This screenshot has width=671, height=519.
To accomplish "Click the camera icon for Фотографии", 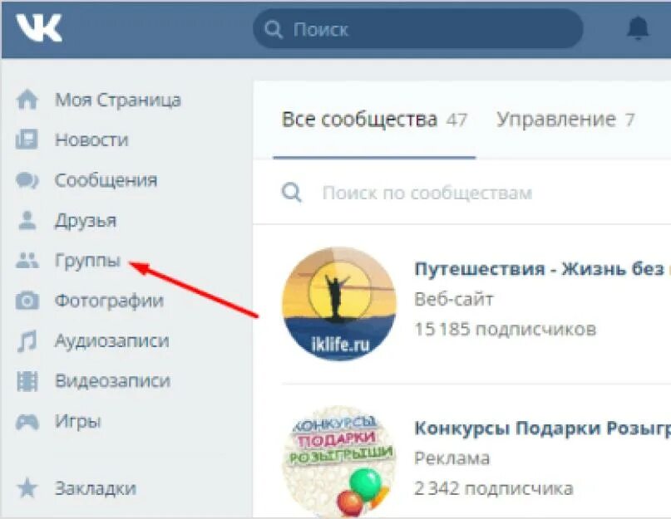I will pyautogui.click(x=26, y=301).
